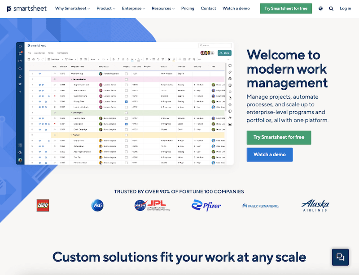Open site search with the magnifier icon
359x275 pixels.
(331, 9)
